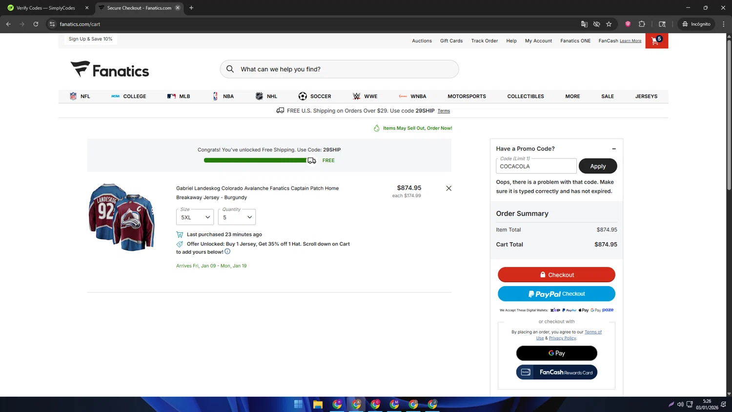Close the Verify Codes SimplyCodes tab
Image resolution: width=732 pixels, height=412 pixels.
[87, 8]
